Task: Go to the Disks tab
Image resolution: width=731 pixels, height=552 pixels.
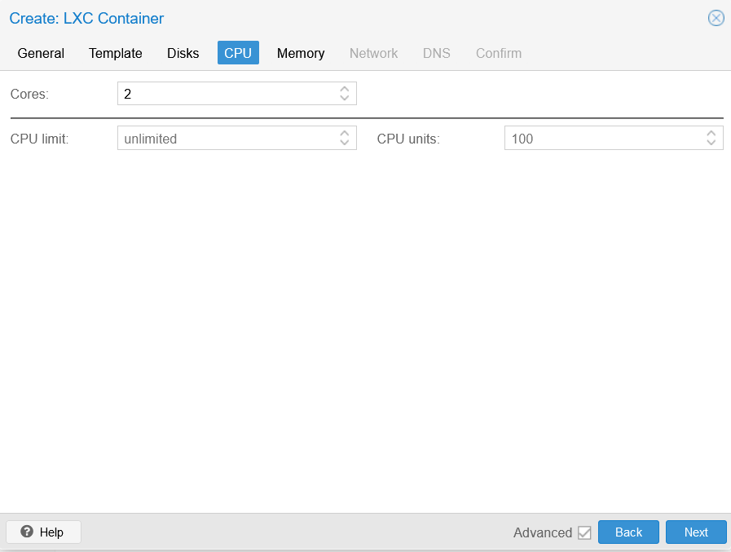Action: click(x=183, y=53)
